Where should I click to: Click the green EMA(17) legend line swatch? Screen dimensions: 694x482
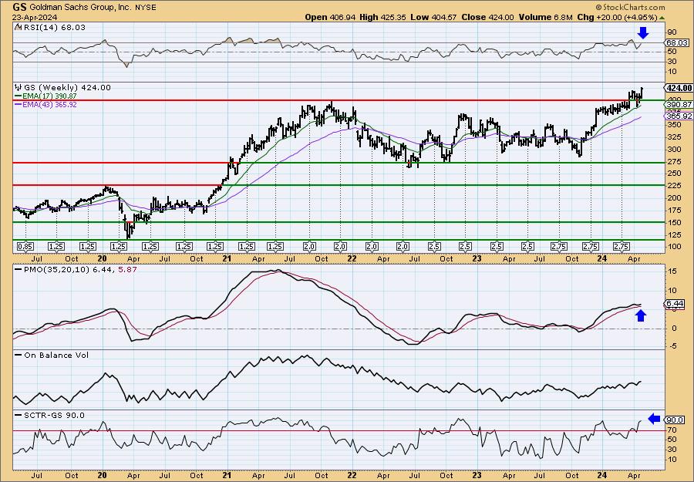19,96
